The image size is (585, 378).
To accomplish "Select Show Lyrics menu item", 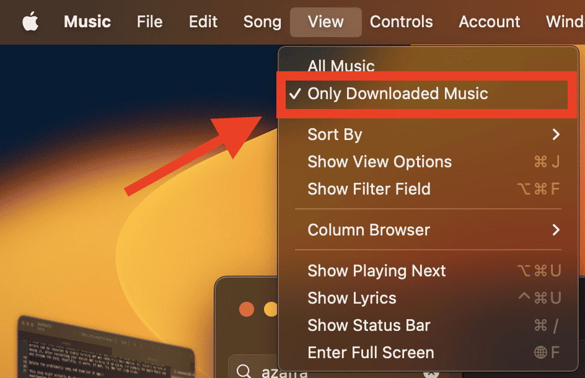I will (351, 298).
